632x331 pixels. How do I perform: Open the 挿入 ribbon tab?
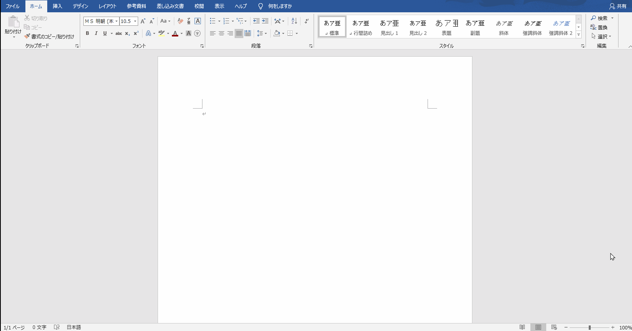[x=58, y=6]
